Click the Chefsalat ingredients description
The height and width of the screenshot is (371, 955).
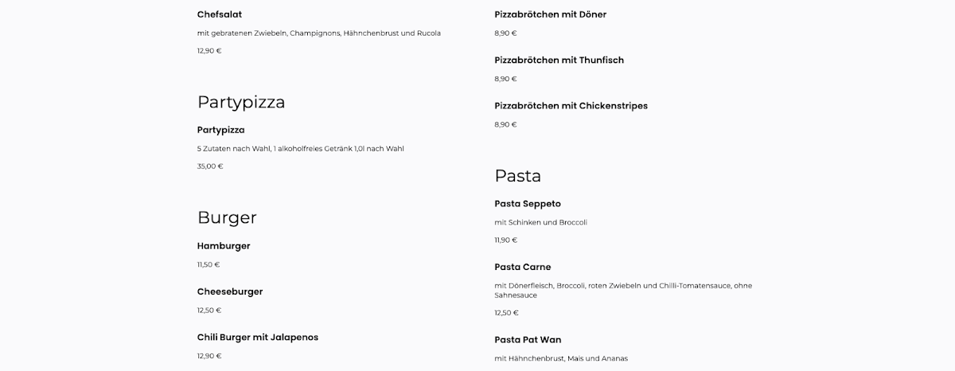coord(319,33)
